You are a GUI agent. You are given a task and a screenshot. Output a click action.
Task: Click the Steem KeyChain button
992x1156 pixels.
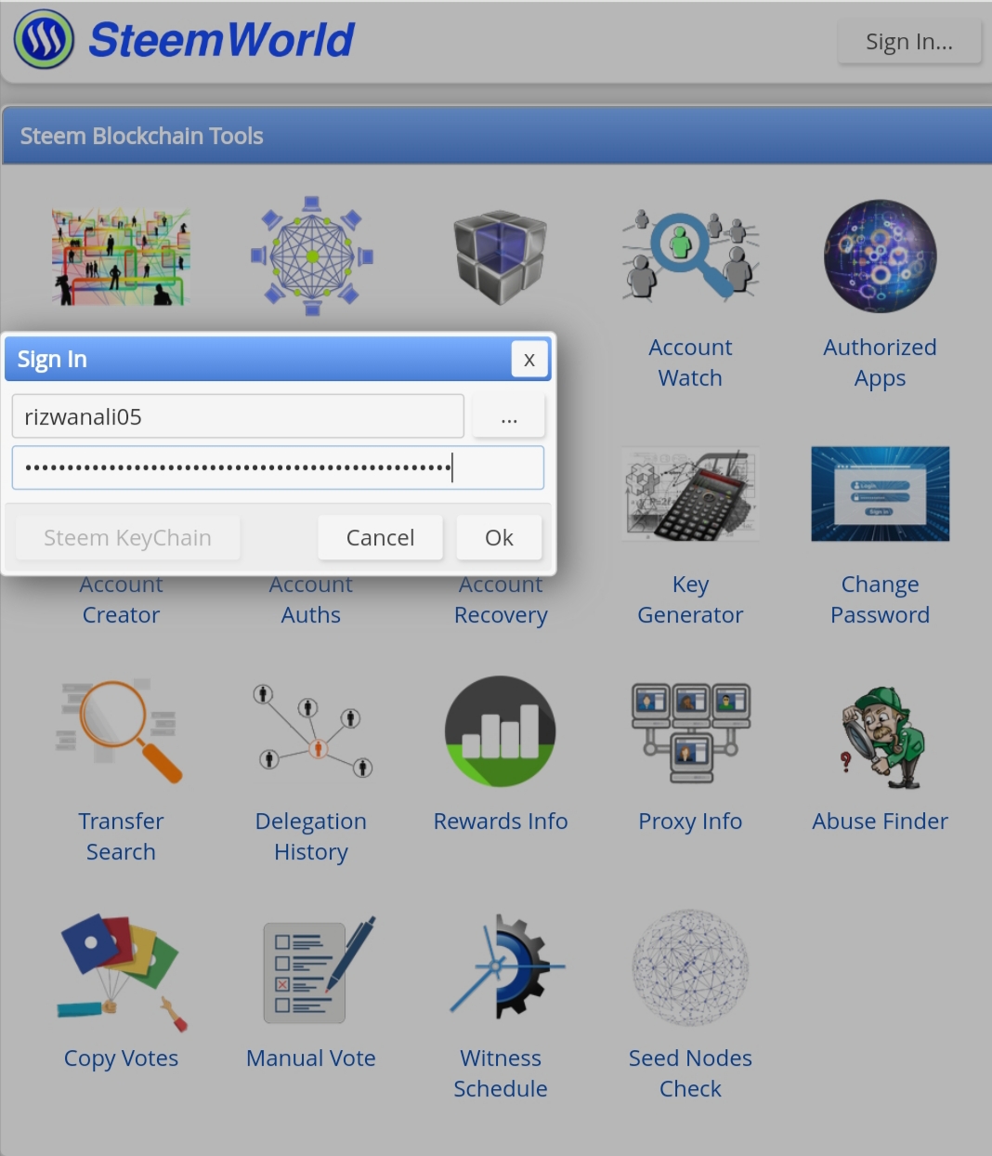pyautogui.click(x=128, y=538)
